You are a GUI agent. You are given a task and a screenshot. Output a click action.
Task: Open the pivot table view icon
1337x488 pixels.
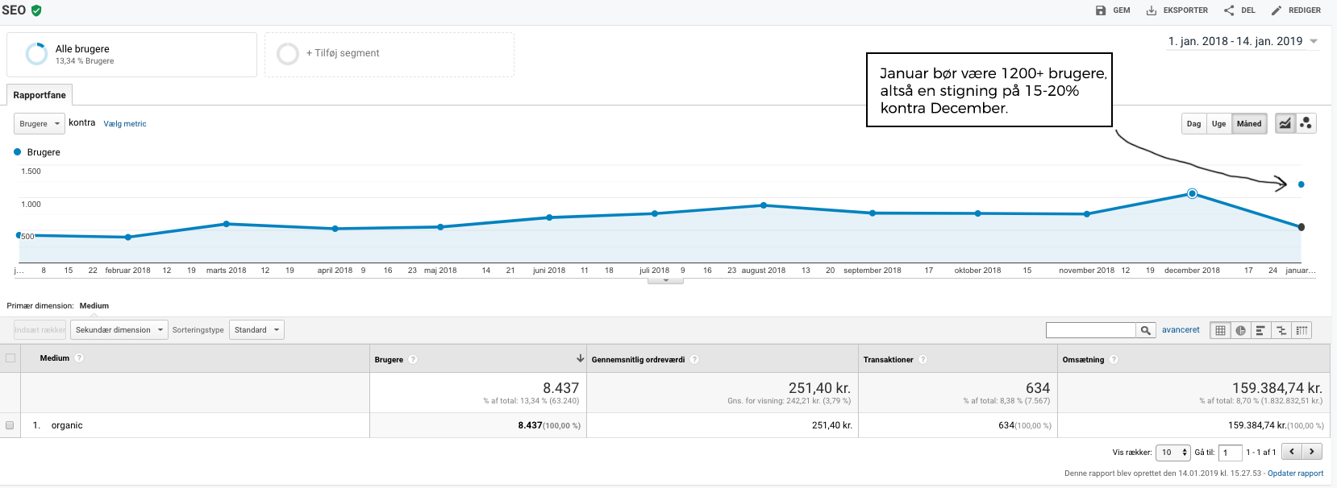click(x=1302, y=330)
